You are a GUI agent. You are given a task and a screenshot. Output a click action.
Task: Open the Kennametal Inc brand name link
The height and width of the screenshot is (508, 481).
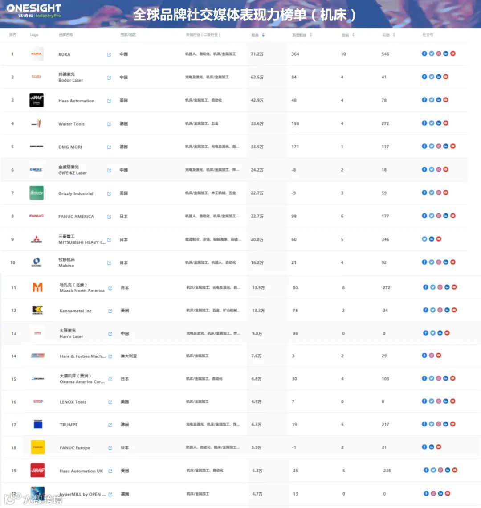(75, 311)
